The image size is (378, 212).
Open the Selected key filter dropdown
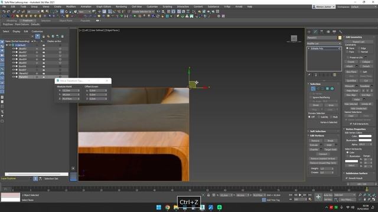[345, 195]
